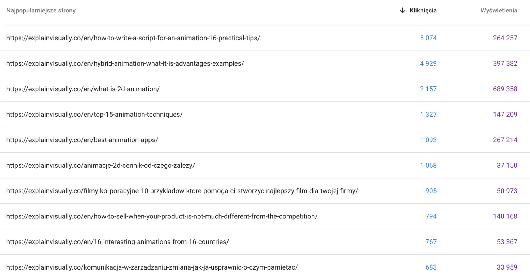The height and width of the screenshot is (274, 530).
Task: Click the 689 358 impressions value
Action: pos(505,89)
